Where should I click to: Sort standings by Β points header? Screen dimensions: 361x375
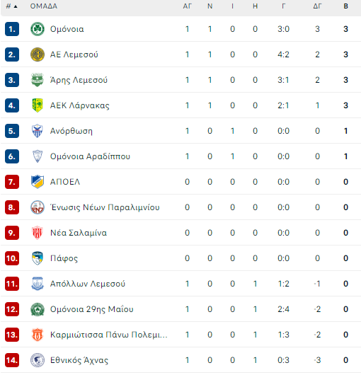click(345, 6)
